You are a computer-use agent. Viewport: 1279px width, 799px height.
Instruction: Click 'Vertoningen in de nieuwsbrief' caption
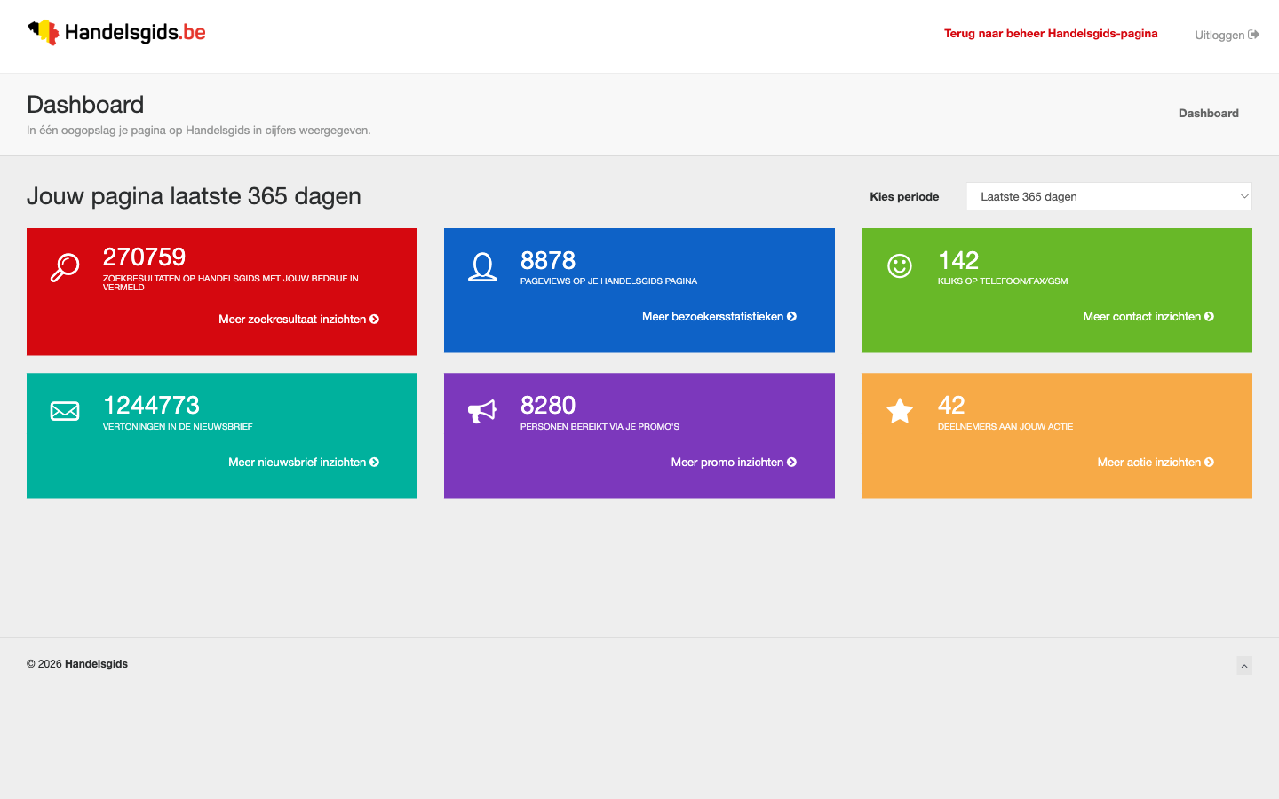click(x=178, y=427)
